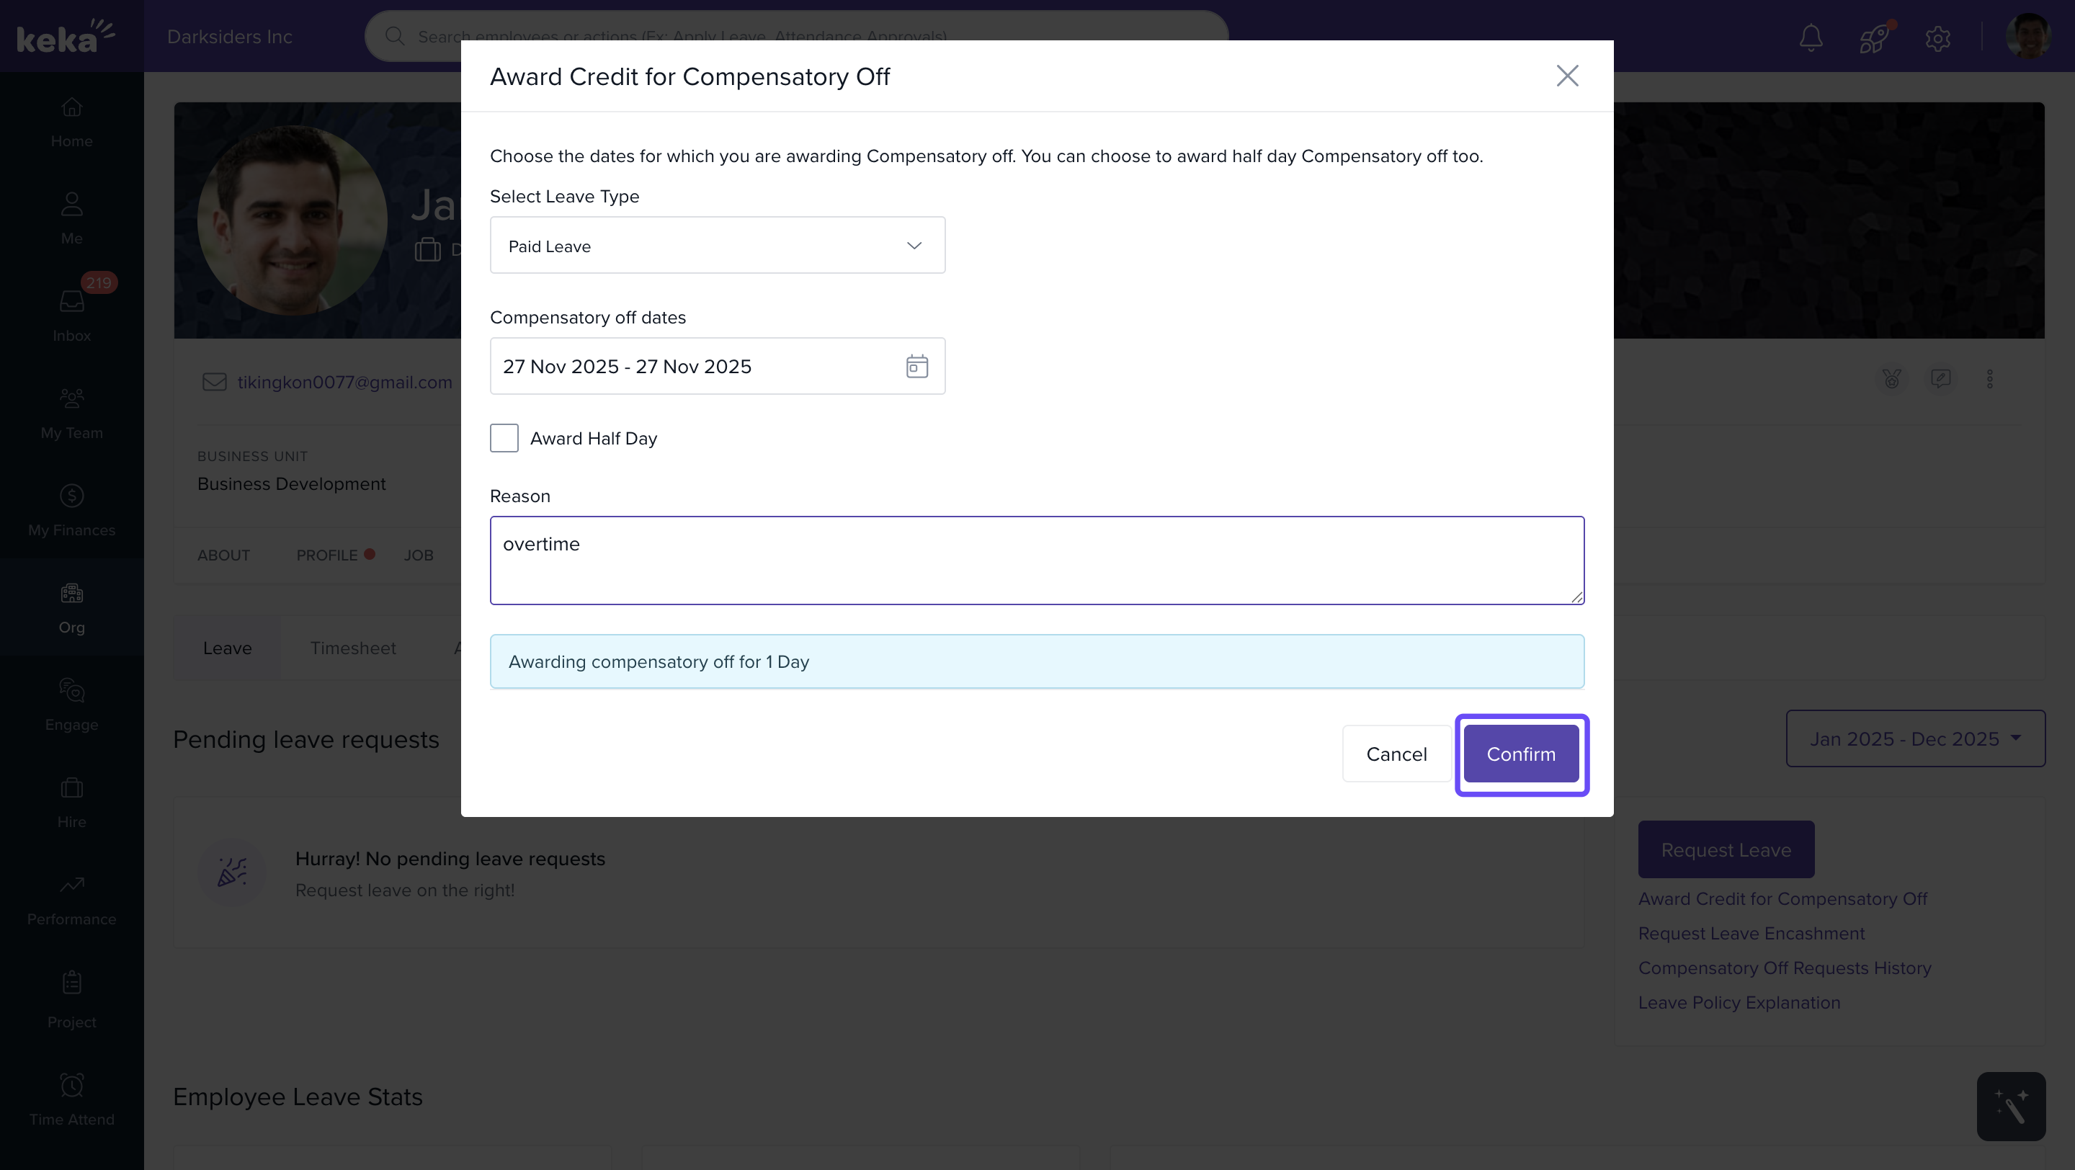The width and height of the screenshot is (2075, 1170).
Task: Open the ABOUT profile tab
Action: [223, 555]
